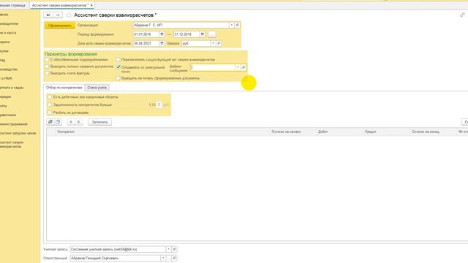Open Производство sidebar section
Viewport: 468px width, 263px height.
coord(9,69)
